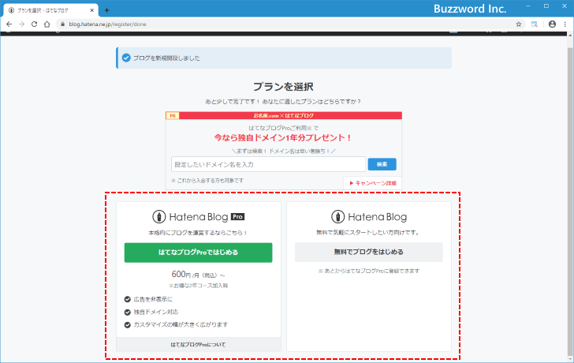Go back using browser back arrow

(x=9, y=24)
